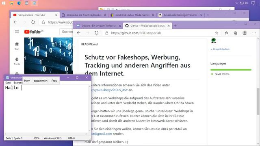The height and width of the screenshot is (146, 260).
Task: Show hidden tray icons chevron
Action: coord(237,3)
